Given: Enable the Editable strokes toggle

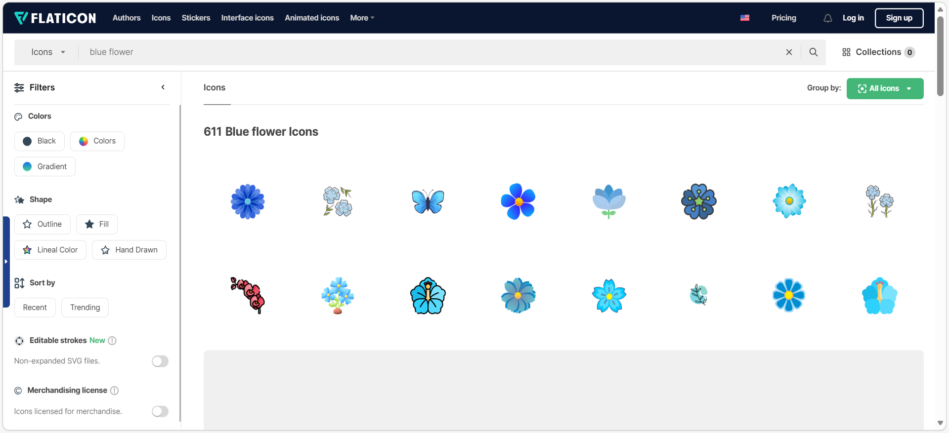Looking at the screenshot, I should [160, 361].
